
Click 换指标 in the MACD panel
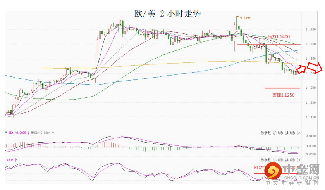[290, 133]
